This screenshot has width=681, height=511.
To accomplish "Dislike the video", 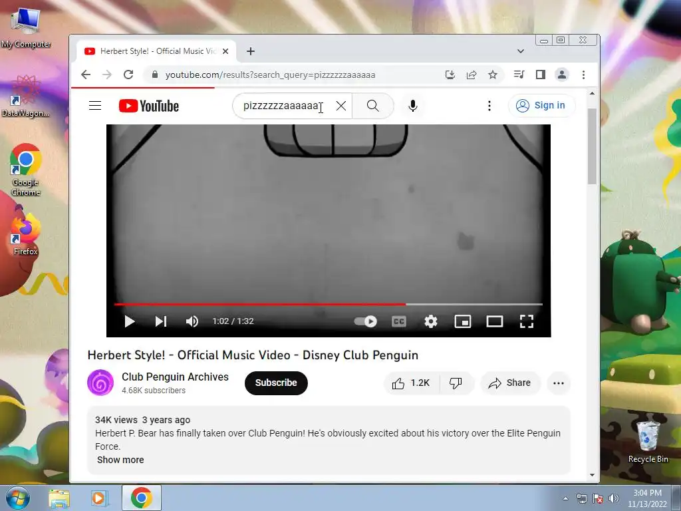I will (456, 383).
